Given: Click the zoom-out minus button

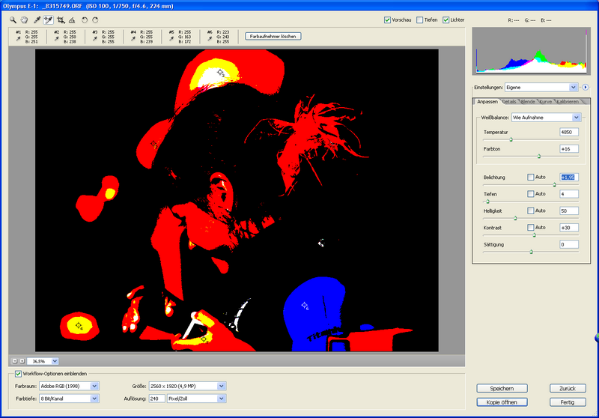Looking at the screenshot, I should point(13,360).
